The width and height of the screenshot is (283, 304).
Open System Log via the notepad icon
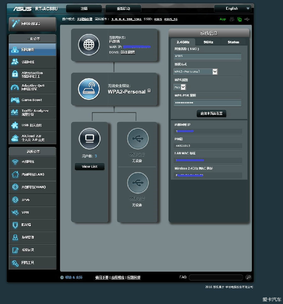click(15, 250)
